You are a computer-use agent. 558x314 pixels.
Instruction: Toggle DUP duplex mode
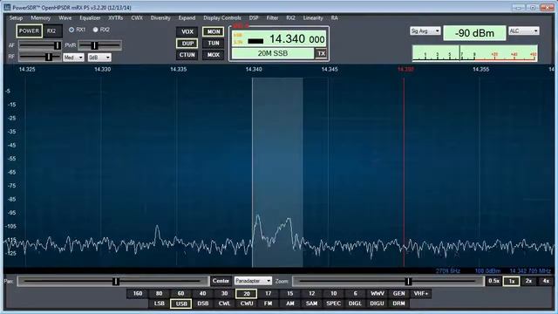[x=187, y=44]
